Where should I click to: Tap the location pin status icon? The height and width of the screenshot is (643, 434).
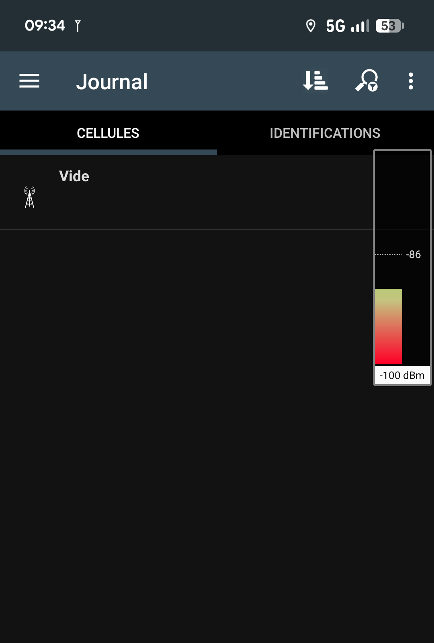tap(311, 26)
